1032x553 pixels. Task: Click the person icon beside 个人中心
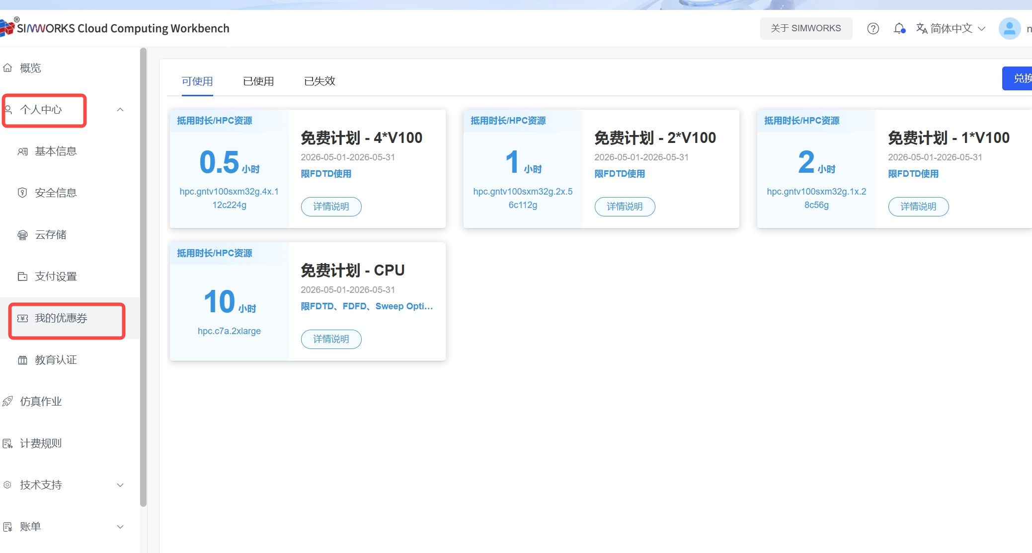point(8,110)
